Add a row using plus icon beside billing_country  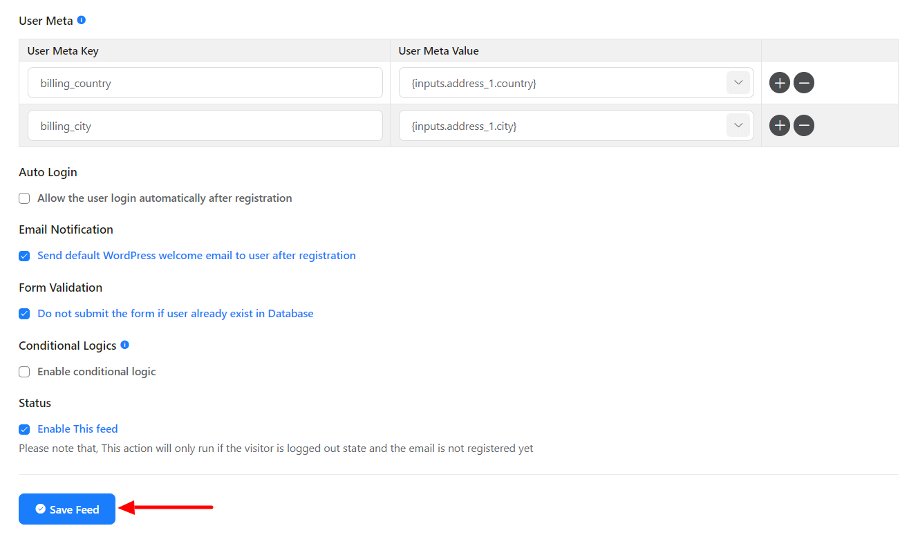point(779,82)
